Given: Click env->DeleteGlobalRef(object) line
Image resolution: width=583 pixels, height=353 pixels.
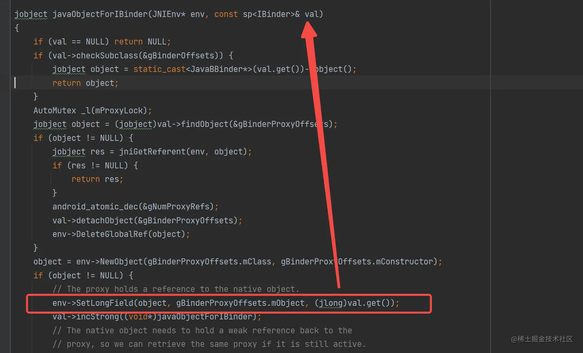Looking at the screenshot, I should point(121,234).
